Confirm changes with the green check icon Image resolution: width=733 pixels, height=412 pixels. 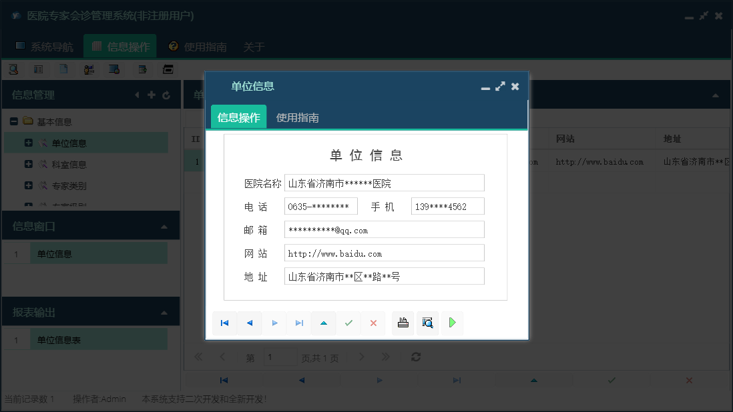pyautogui.click(x=348, y=323)
